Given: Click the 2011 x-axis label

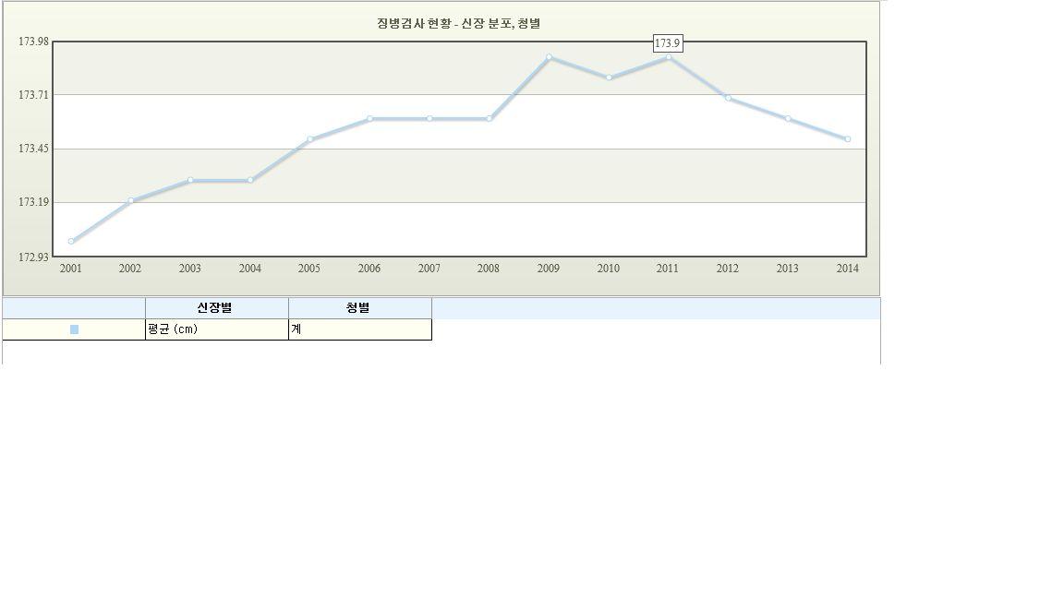Looking at the screenshot, I should coord(668,269).
